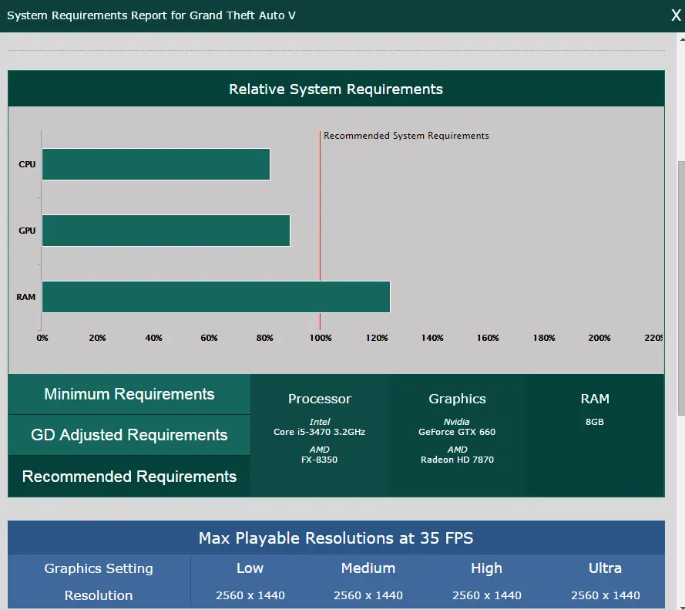Click the dialog title text for Grand Theft Auto V
Viewport: 685px width, 610px height.
point(151,15)
